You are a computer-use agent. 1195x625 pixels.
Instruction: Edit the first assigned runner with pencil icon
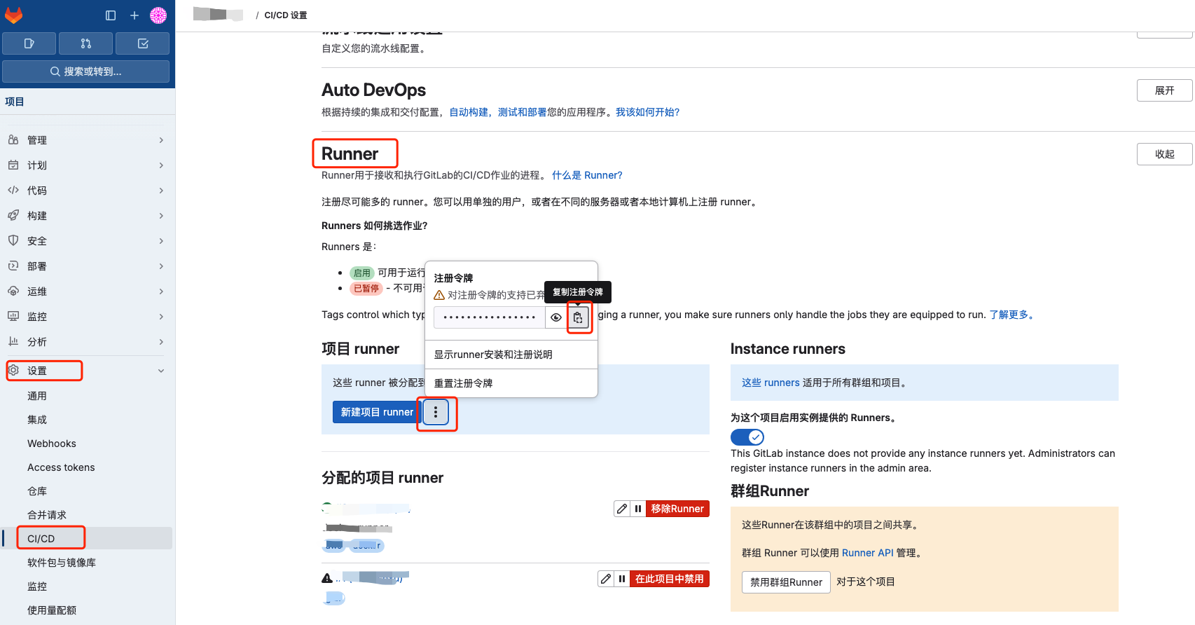(622, 509)
